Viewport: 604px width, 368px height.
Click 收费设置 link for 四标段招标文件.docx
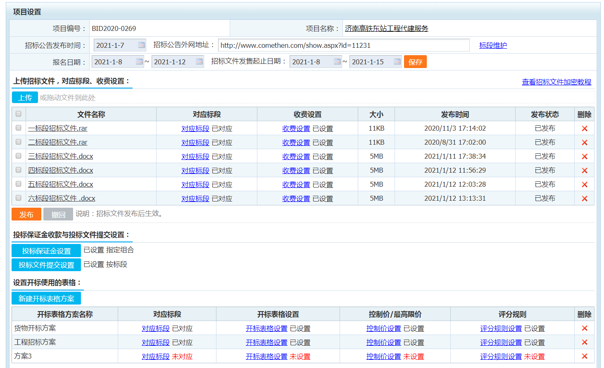point(296,171)
